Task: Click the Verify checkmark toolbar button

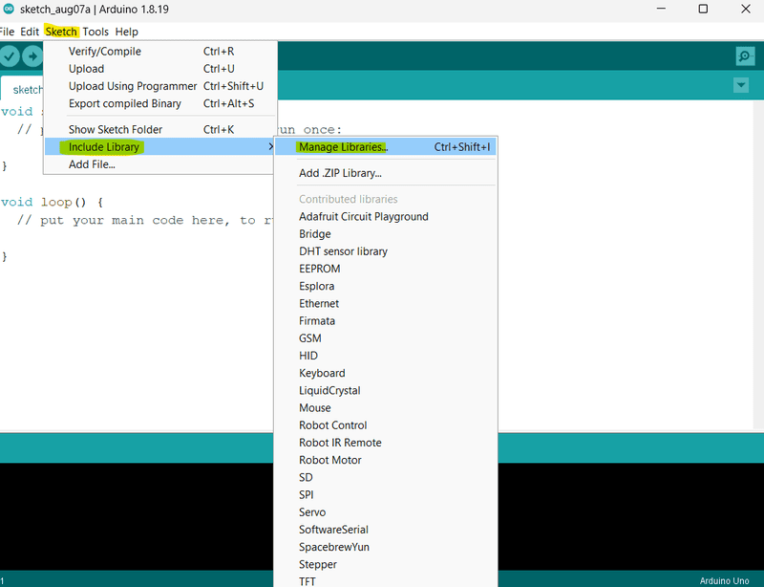Action: (x=9, y=56)
